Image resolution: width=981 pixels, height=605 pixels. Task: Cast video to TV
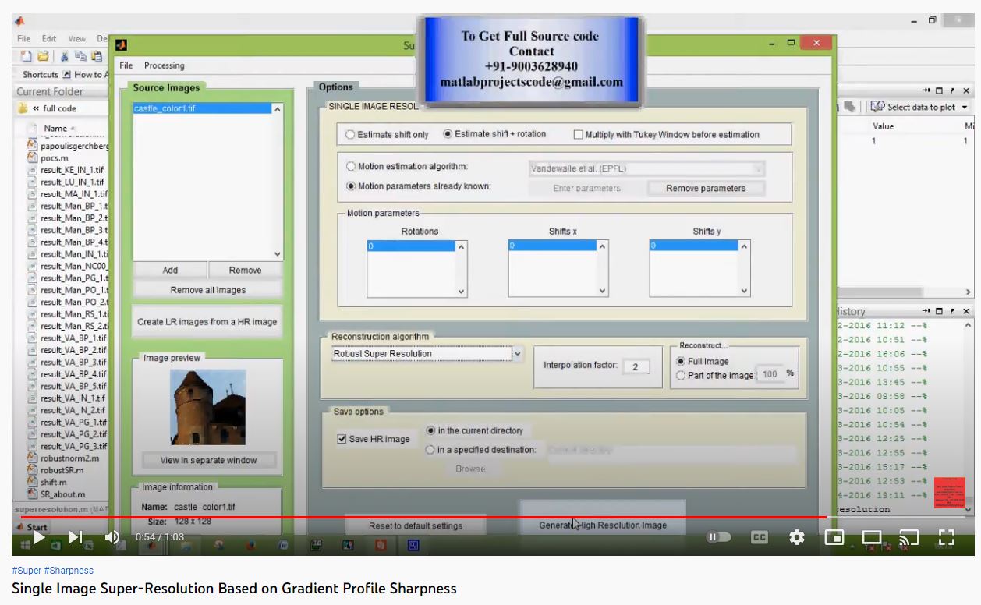(908, 537)
